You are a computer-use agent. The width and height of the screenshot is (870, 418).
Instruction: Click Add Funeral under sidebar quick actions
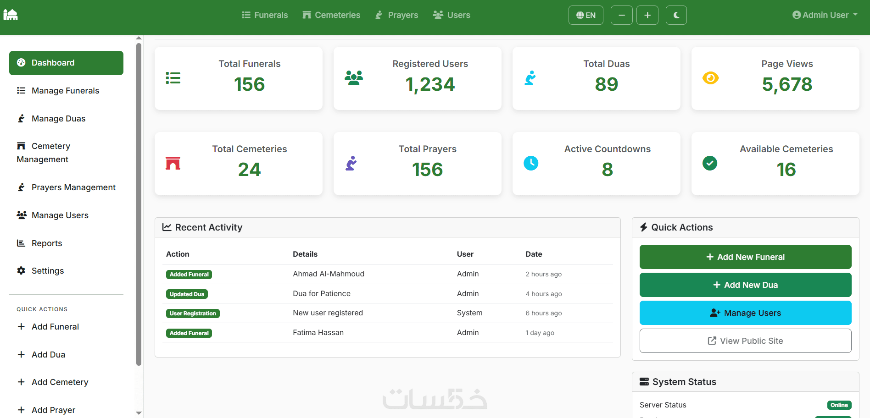66,327
